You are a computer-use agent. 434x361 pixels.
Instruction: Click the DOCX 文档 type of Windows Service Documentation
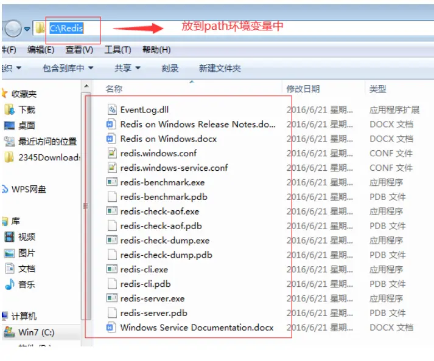pos(391,328)
